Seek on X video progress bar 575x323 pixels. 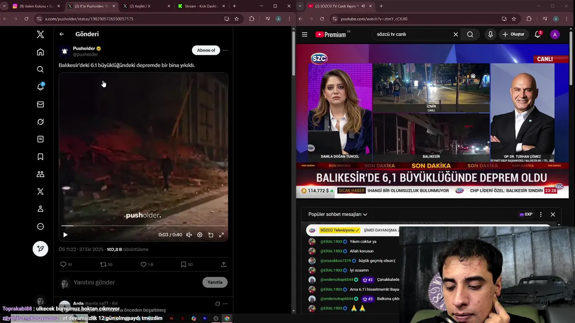143,226
